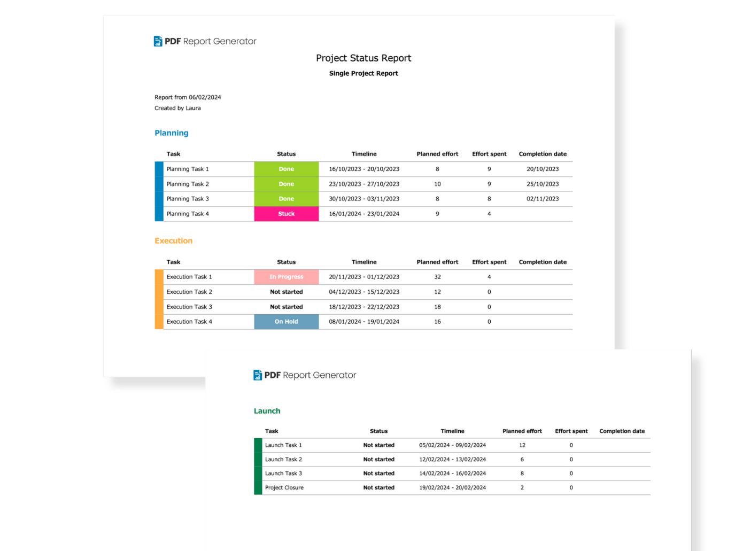Viewport: 735px width, 551px height.
Task: Click timeline 12/02/2024 - 13/02/2024
Action: 452,460
